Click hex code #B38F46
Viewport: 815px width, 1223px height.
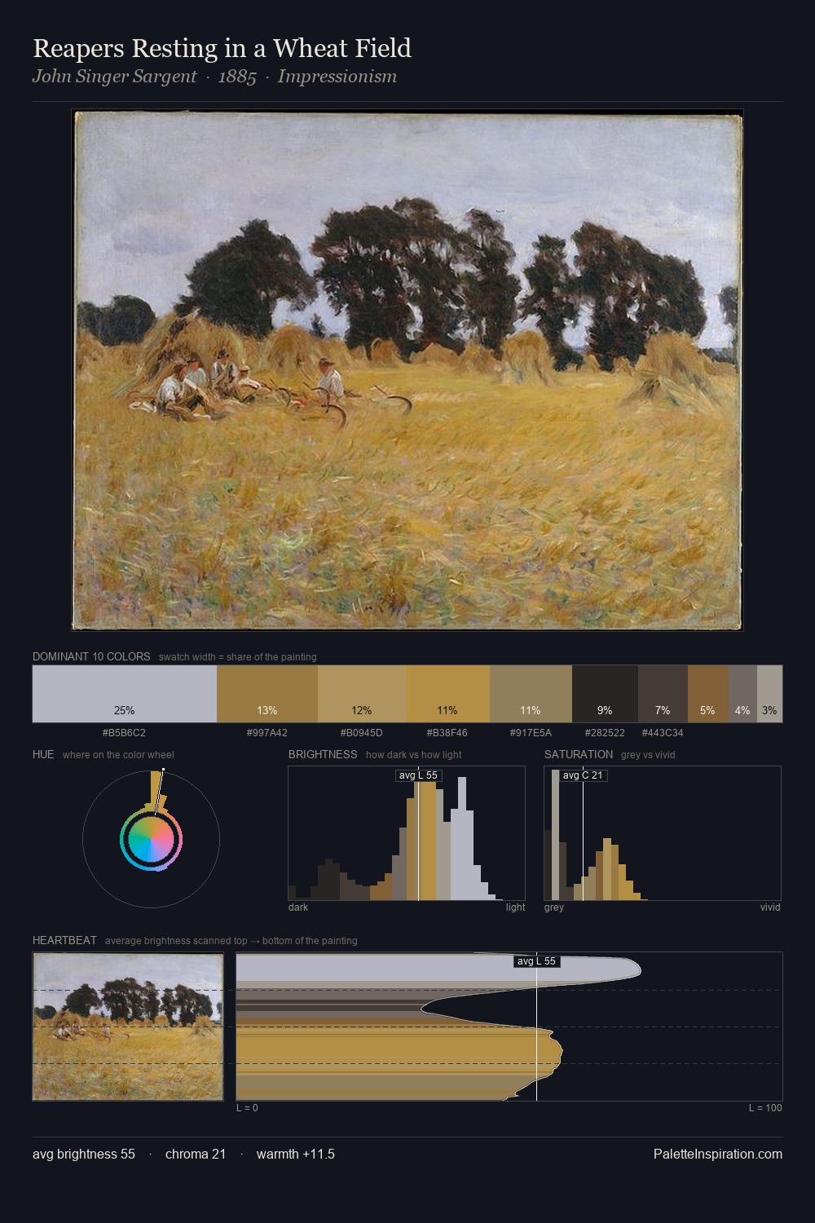pyautogui.click(x=447, y=733)
